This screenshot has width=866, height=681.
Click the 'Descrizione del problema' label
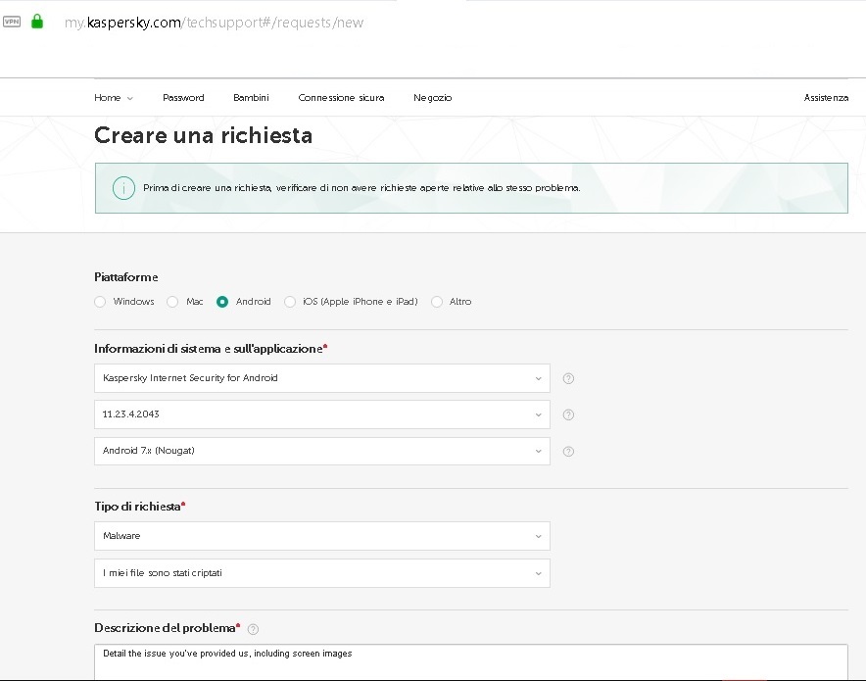point(165,628)
